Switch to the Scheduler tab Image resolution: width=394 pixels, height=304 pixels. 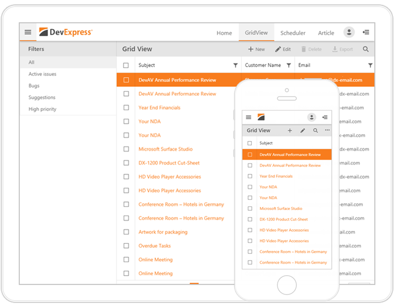pyautogui.click(x=293, y=33)
